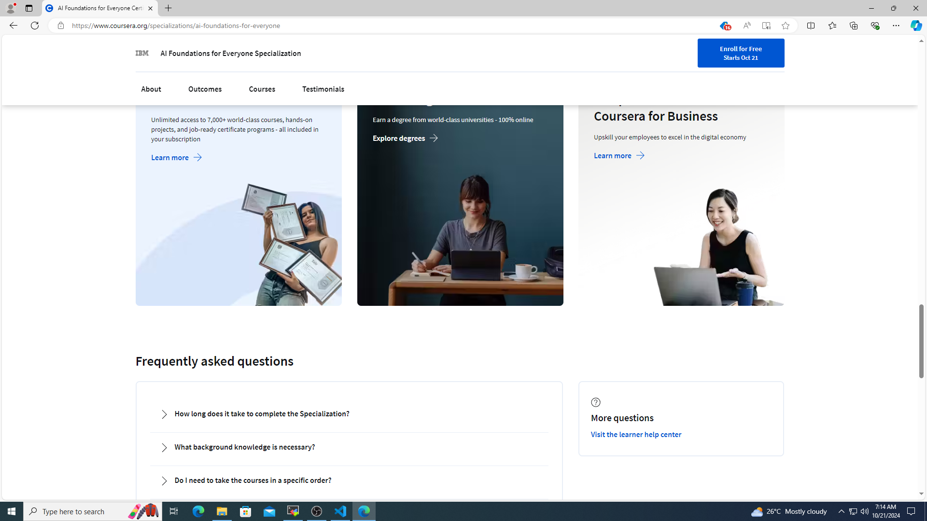Click the browser Back arrow
The width and height of the screenshot is (927, 521).
point(13,26)
